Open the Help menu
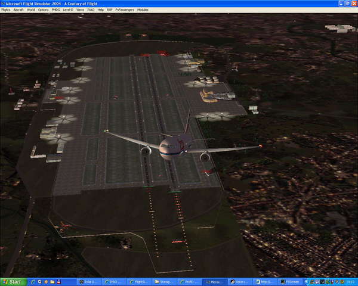 pyautogui.click(x=100, y=10)
